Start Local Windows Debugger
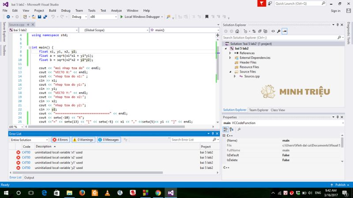 coord(141,17)
